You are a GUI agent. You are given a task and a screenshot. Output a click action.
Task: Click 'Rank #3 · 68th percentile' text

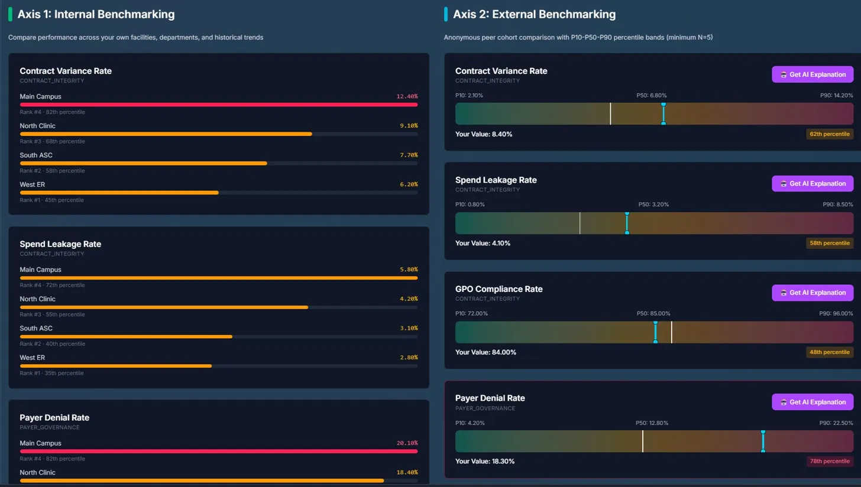pos(52,141)
